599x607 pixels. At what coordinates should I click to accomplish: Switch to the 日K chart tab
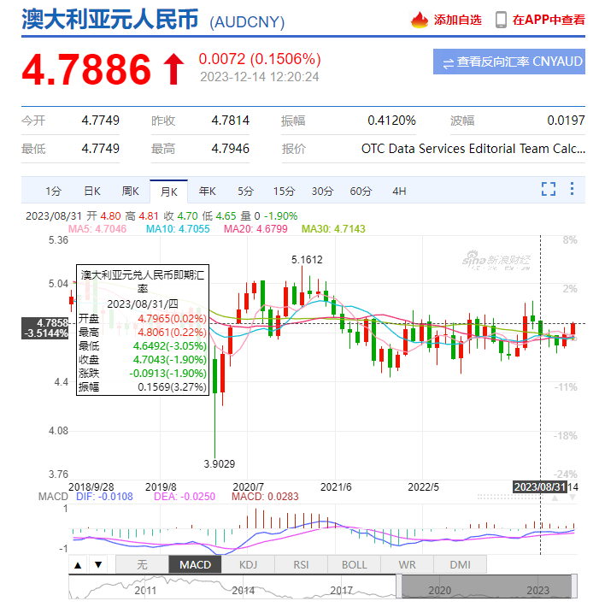[91, 191]
